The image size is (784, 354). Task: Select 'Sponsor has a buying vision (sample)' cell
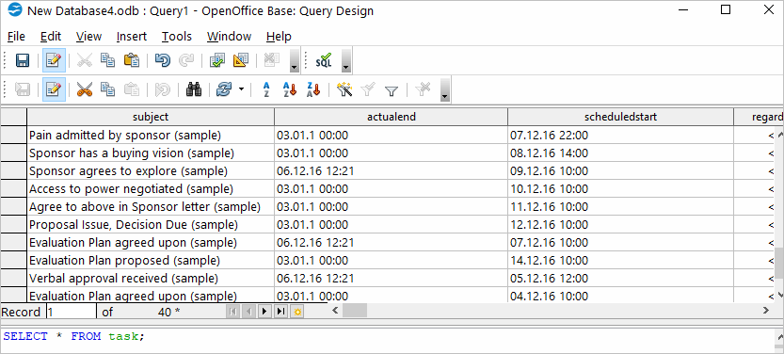[x=151, y=153]
